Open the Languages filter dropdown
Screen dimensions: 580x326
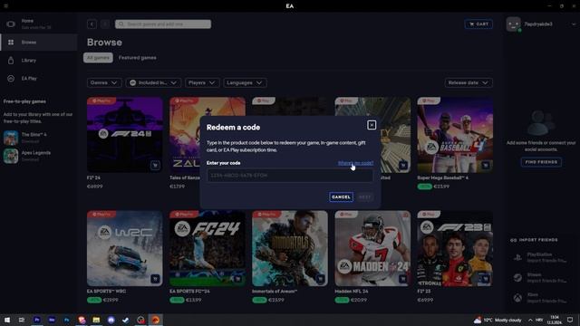245,82
